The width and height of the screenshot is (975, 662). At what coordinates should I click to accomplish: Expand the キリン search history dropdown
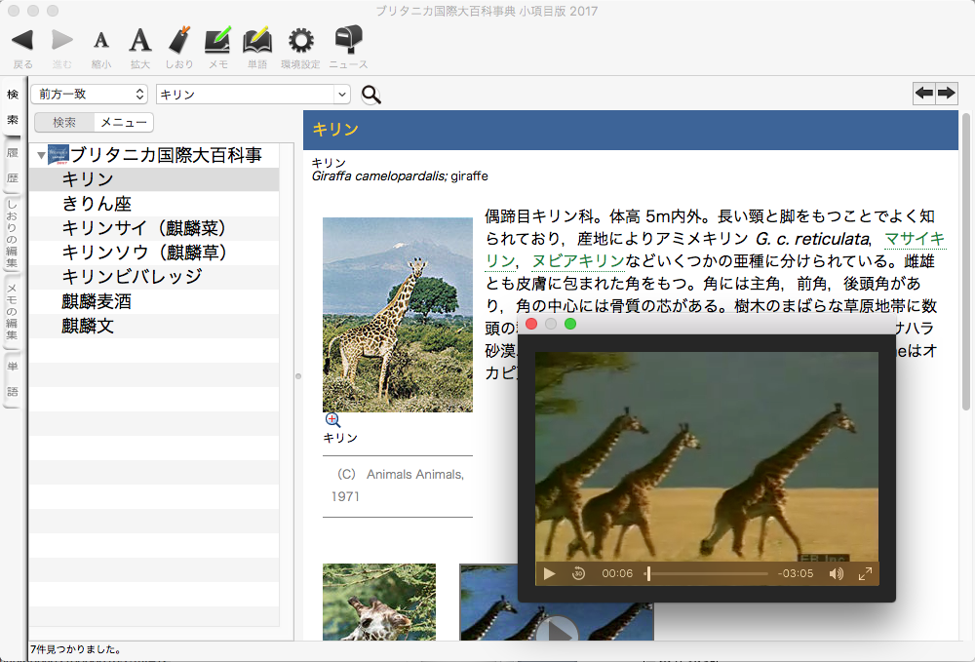pyautogui.click(x=341, y=95)
